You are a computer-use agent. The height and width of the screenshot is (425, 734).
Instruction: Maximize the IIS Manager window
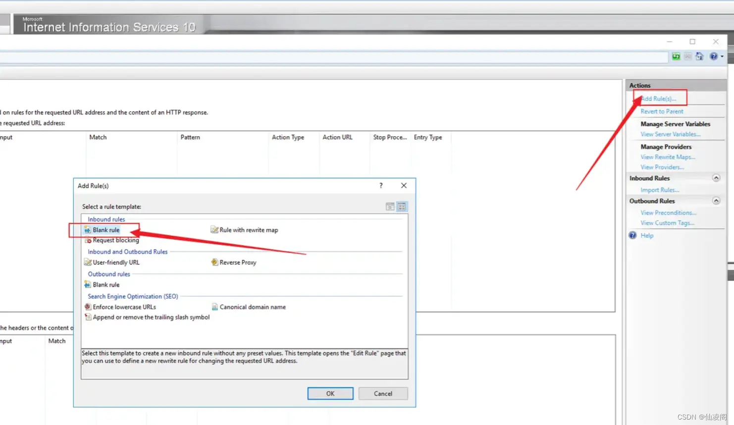[692, 42]
